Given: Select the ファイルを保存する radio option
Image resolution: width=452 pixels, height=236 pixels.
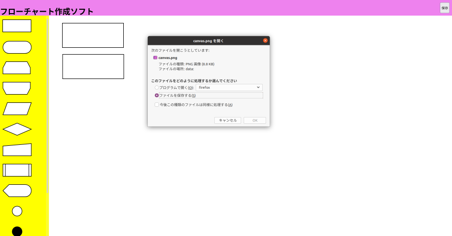Looking at the screenshot, I should pos(157,96).
